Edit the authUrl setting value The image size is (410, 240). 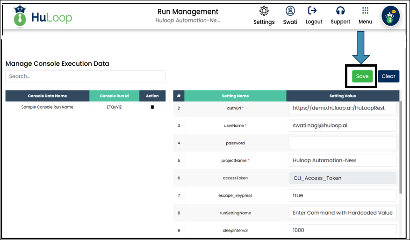coord(342,108)
